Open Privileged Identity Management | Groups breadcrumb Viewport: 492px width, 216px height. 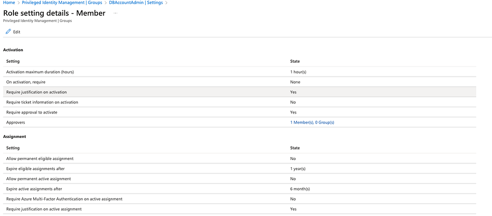62,2
